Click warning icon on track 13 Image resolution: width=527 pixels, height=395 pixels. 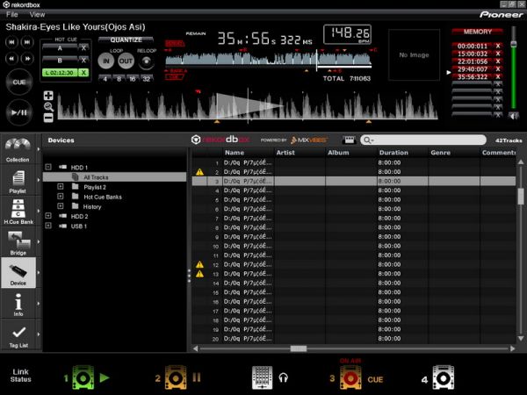[x=199, y=274]
